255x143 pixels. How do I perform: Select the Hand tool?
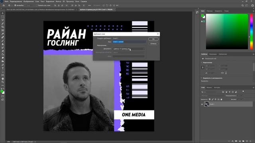coord(3,79)
